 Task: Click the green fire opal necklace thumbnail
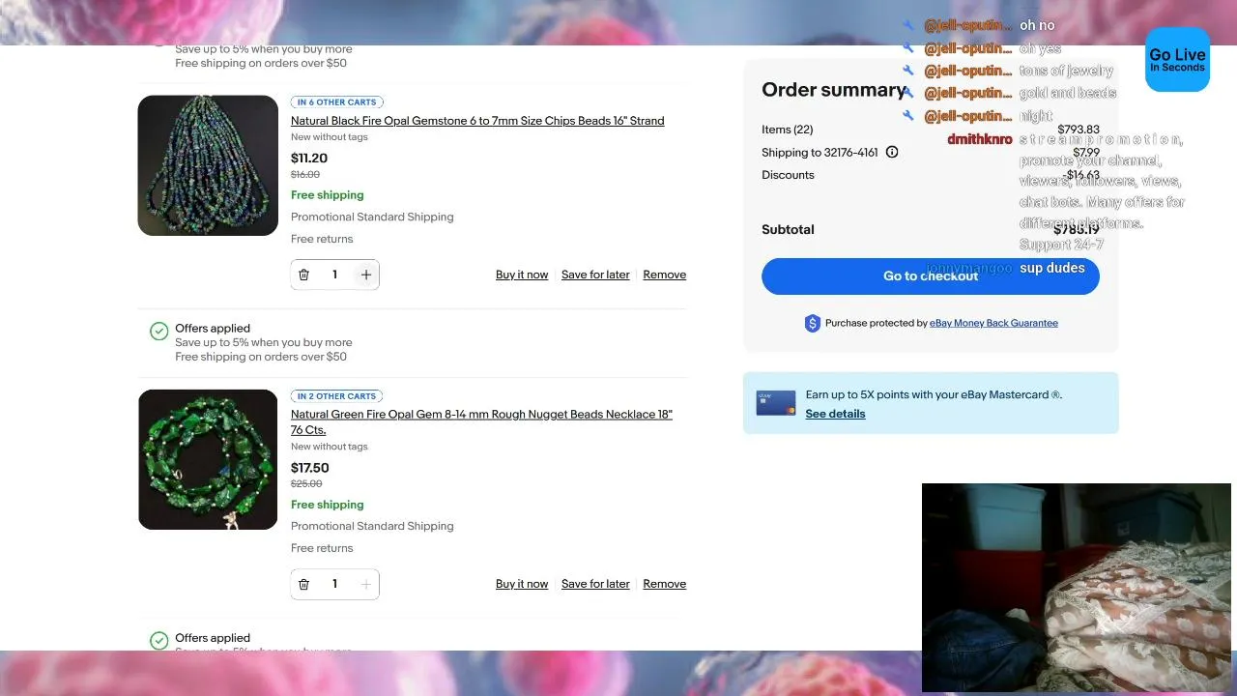point(208,459)
